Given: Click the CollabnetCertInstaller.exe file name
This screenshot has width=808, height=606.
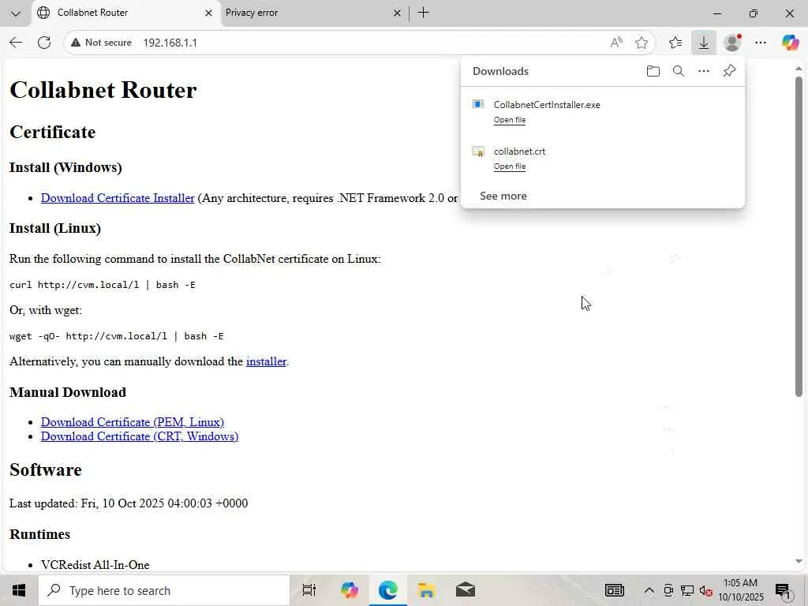Looking at the screenshot, I should 547,105.
